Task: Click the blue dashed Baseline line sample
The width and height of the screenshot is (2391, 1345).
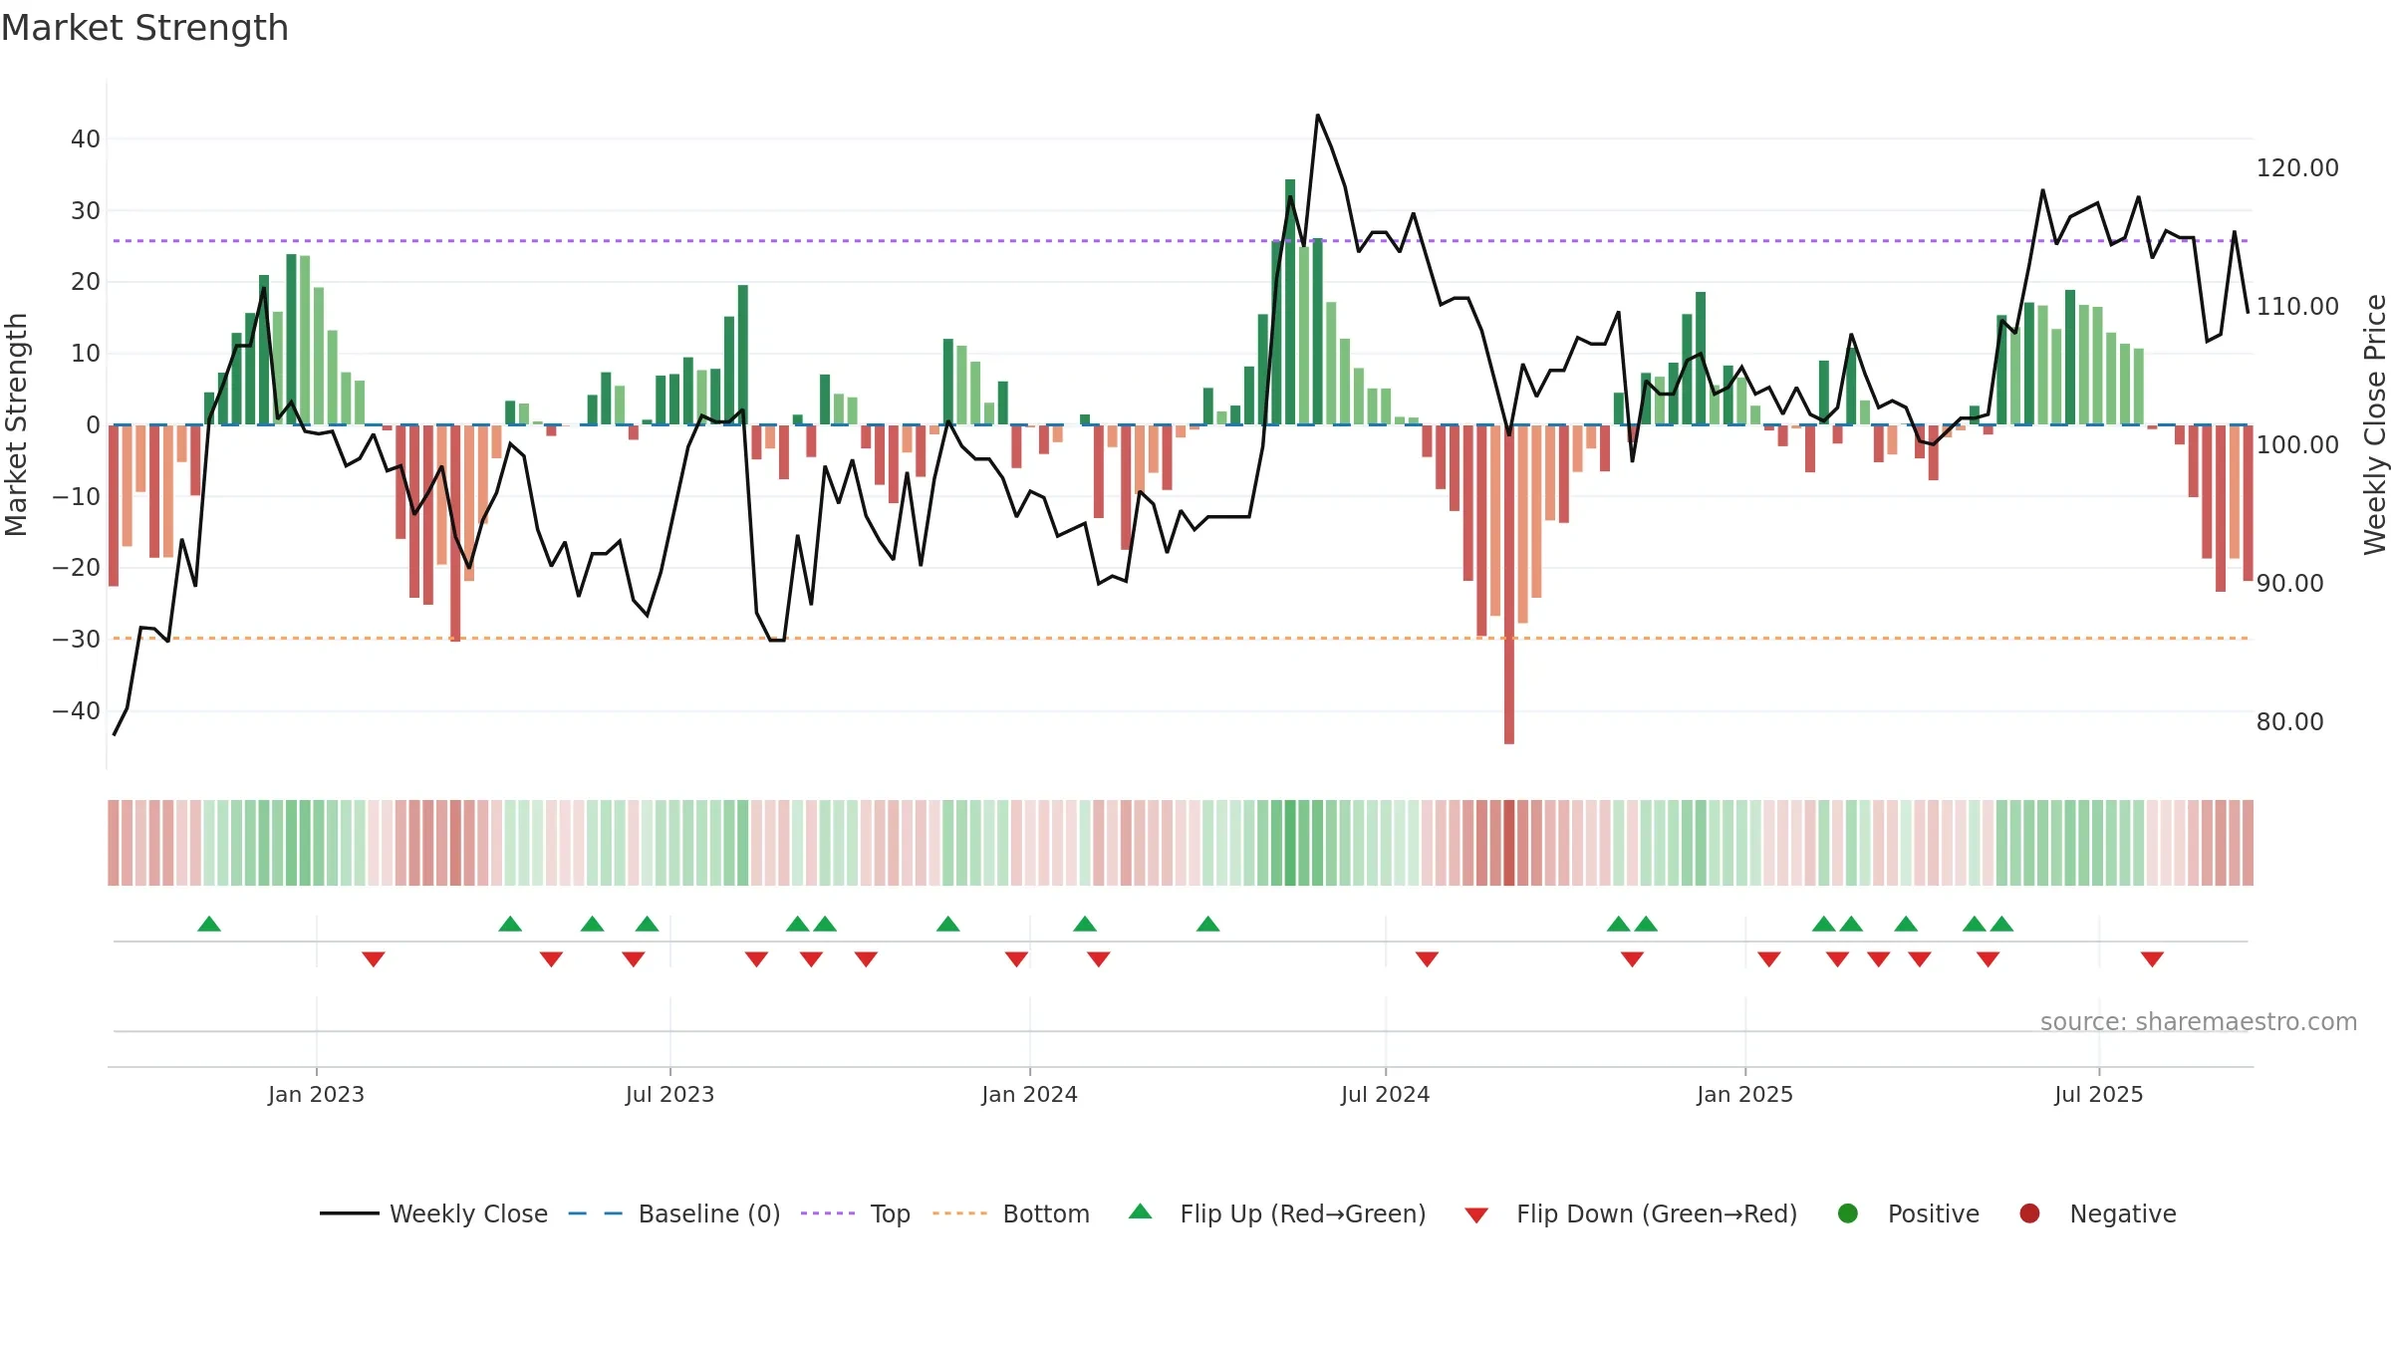Action: pos(596,1213)
